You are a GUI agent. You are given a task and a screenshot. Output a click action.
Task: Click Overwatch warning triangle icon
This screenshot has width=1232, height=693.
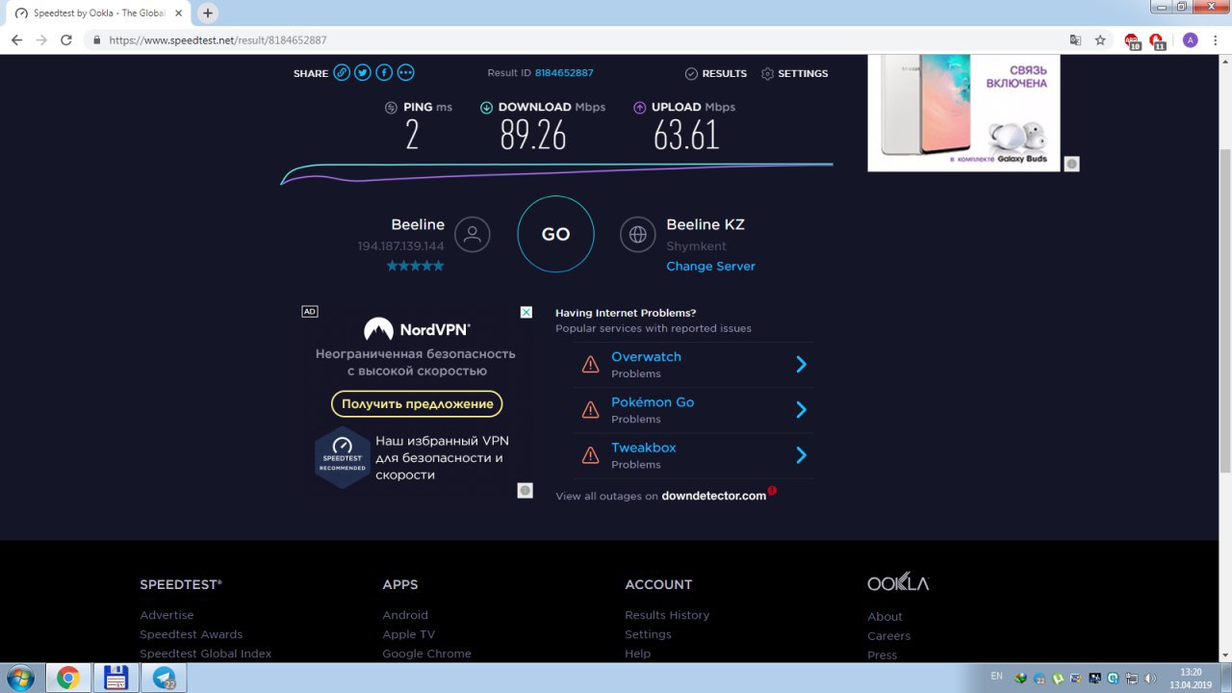pos(590,365)
